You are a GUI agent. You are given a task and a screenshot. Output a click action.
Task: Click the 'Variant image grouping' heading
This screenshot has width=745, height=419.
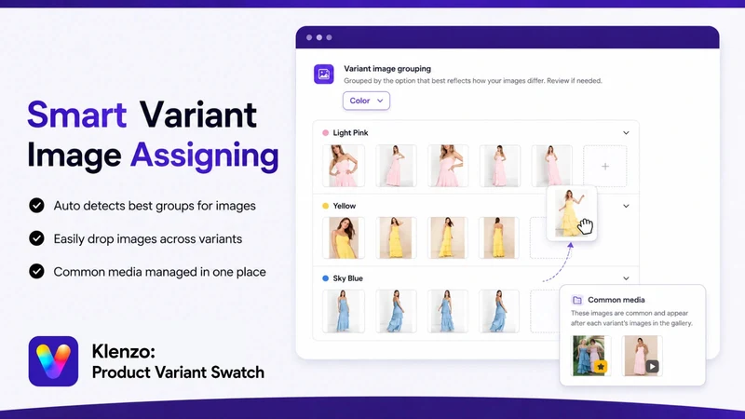click(387, 69)
